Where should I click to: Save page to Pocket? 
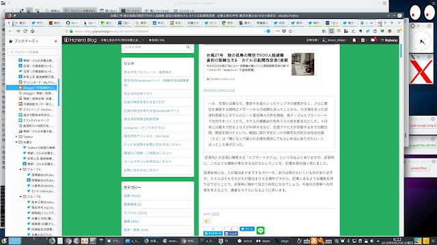(284, 31)
